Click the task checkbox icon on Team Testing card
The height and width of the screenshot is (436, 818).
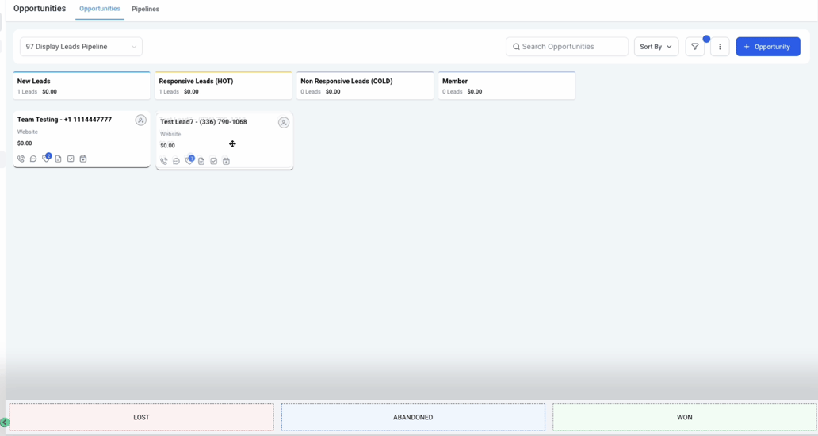point(71,159)
